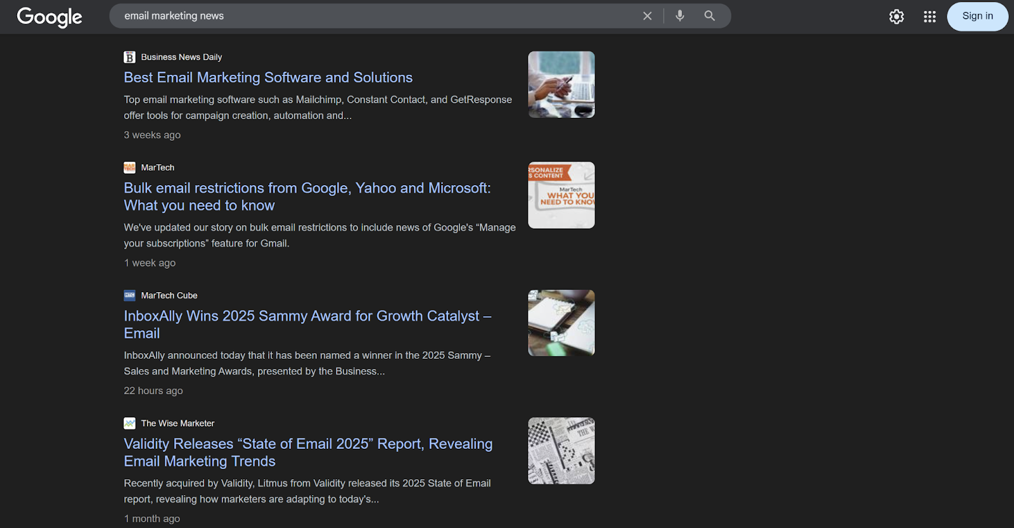Click The Wise Marketer source name
Image resolution: width=1014 pixels, height=528 pixels.
pyautogui.click(x=177, y=423)
